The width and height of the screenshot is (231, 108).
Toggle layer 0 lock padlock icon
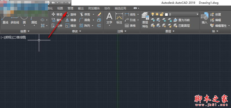tap(162, 14)
